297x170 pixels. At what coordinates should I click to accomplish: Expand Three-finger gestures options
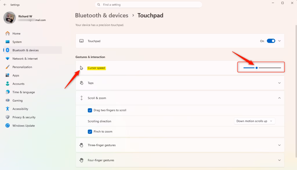pyautogui.click(x=279, y=145)
